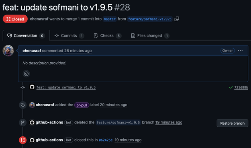Click the red closed pull request icon
Viewport: 251px width, 148px height.
pos(23,140)
